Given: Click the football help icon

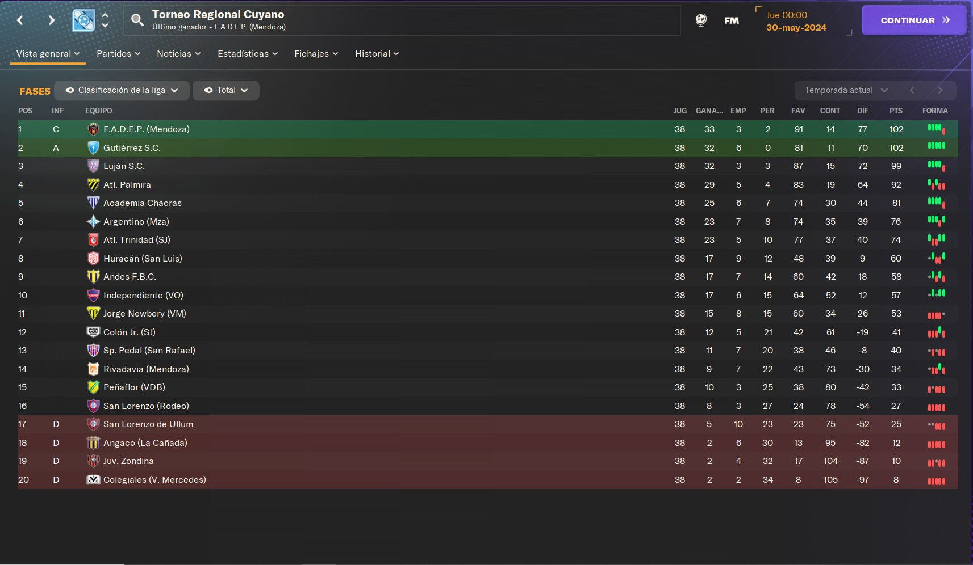Looking at the screenshot, I should pos(701,20).
